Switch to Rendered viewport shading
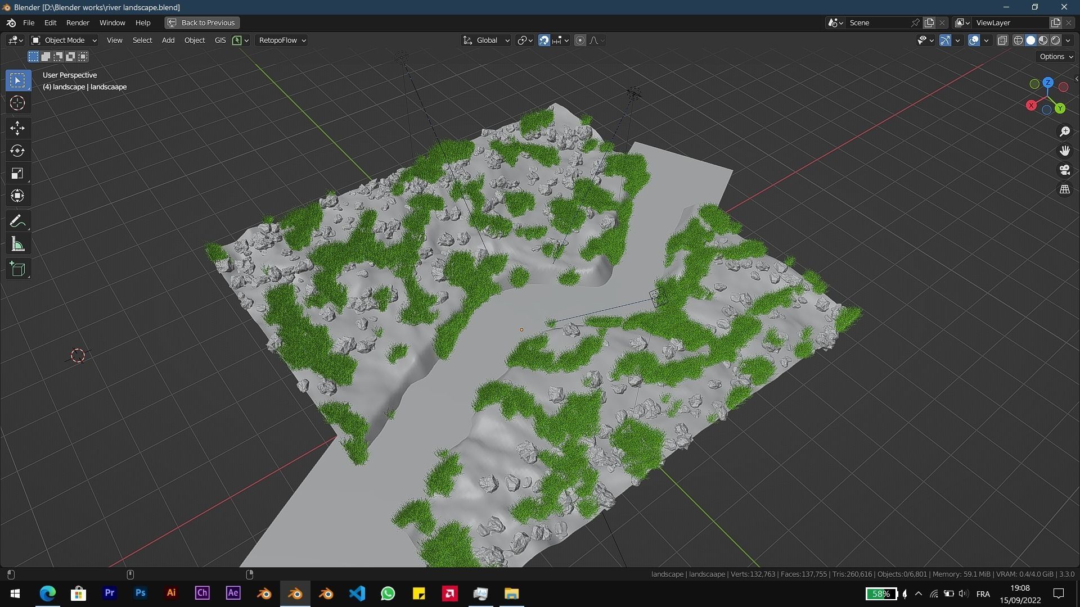Screen dimensions: 1080x607 1056,40
